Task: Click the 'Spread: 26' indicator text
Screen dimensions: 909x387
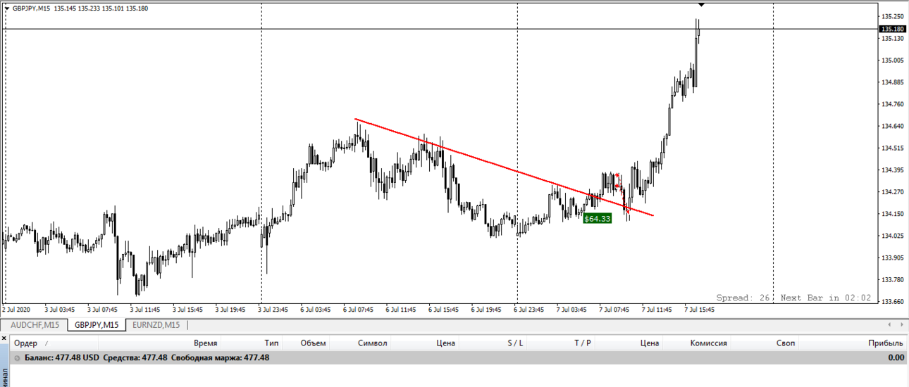Action: [x=743, y=298]
